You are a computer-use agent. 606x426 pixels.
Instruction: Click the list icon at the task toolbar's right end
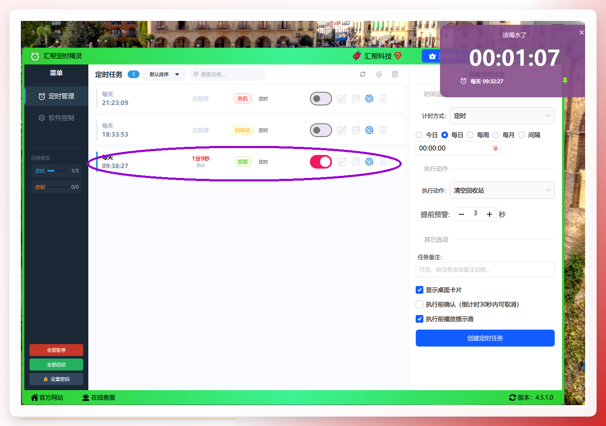[x=395, y=74]
